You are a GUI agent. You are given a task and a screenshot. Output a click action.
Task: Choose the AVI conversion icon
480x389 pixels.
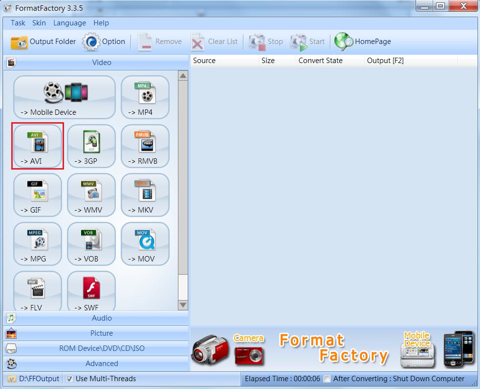coord(38,146)
